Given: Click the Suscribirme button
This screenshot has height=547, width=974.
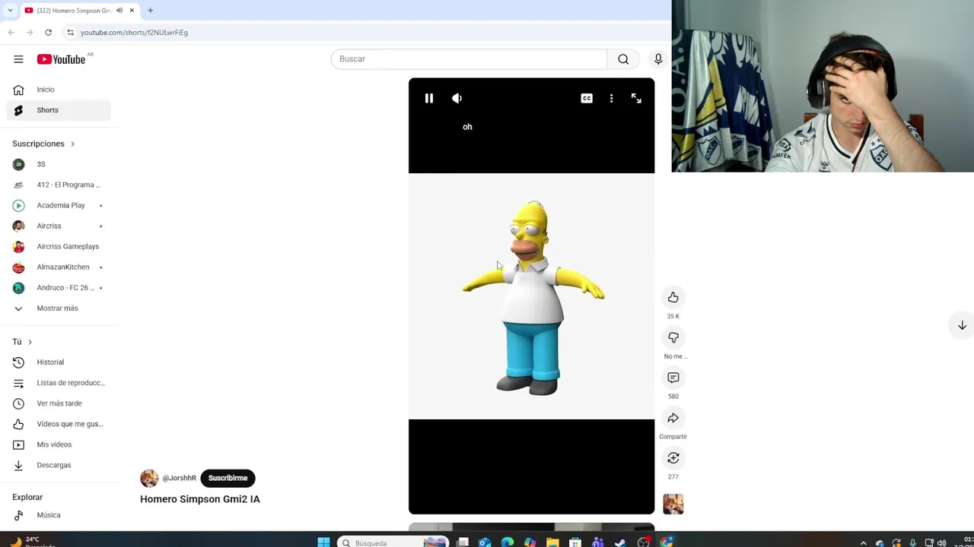Looking at the screenshot, I should 228,478.
